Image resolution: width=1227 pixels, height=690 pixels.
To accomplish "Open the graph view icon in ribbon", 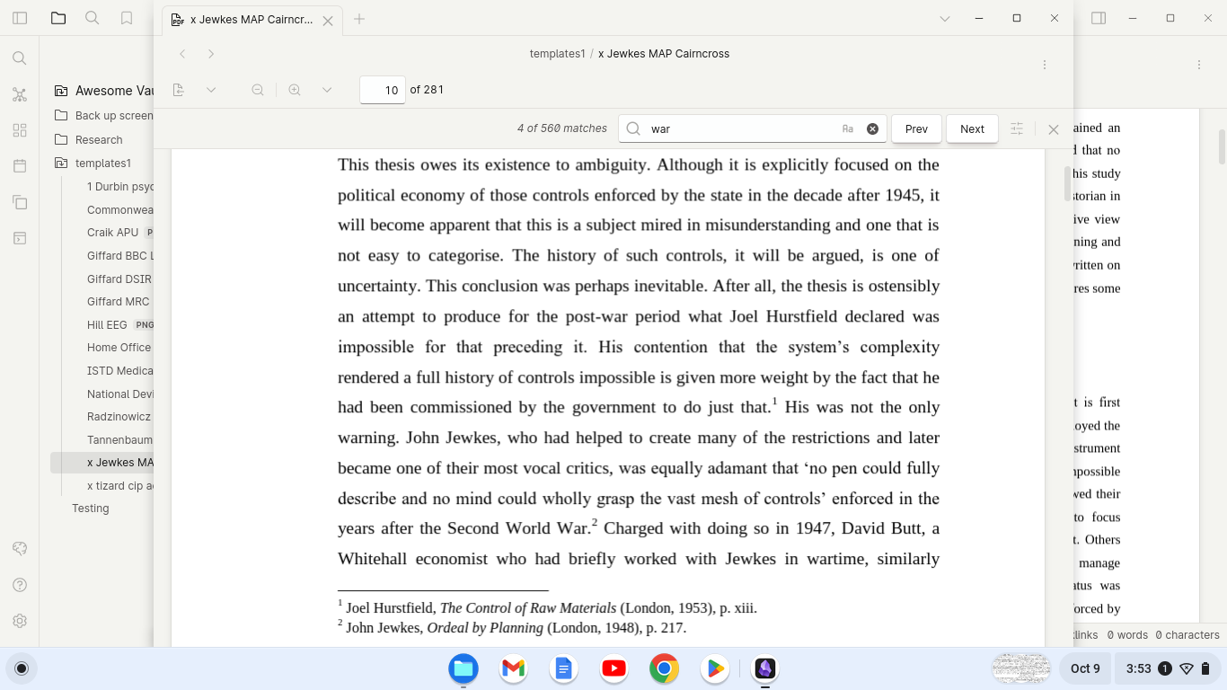I will 20,94.
